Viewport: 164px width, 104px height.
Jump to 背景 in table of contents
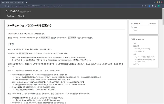(135, 43)
